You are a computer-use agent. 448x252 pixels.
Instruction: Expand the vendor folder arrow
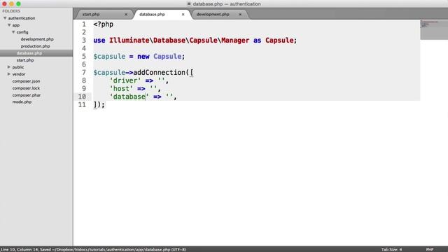click(9, 74)
